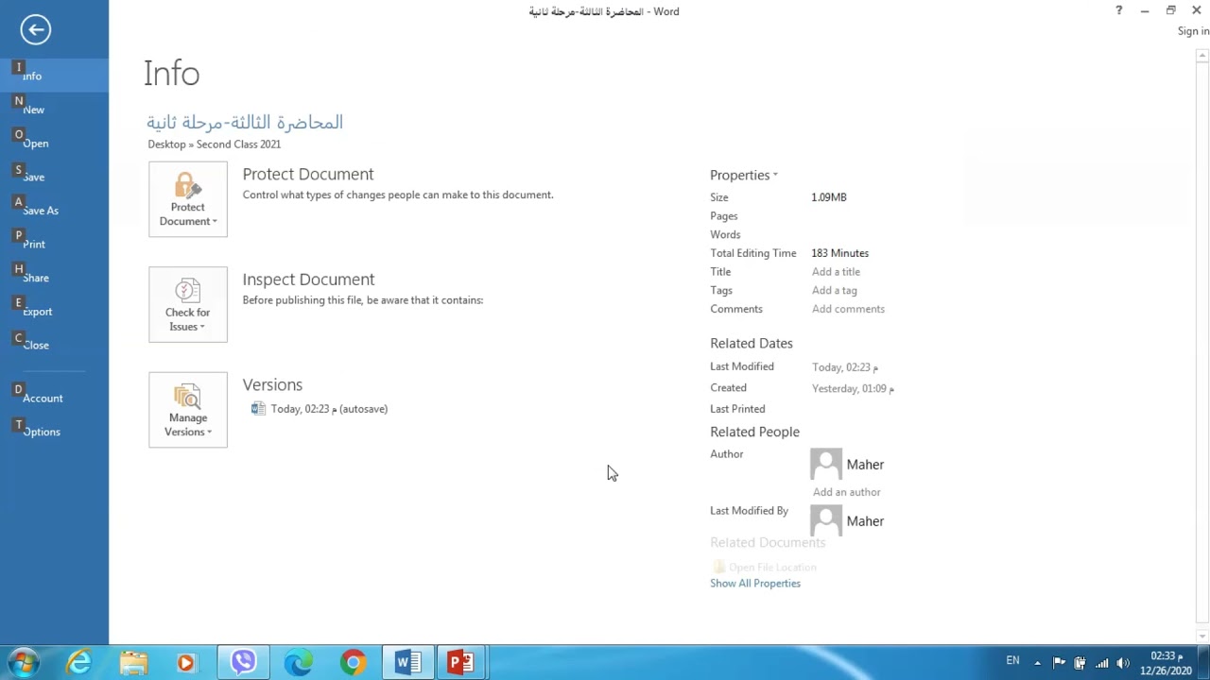Image resolution: width=1210 pixels, height=680 pixels.
Task: Open Microsoft Edge from taskbar
Action: pos(299,663)
